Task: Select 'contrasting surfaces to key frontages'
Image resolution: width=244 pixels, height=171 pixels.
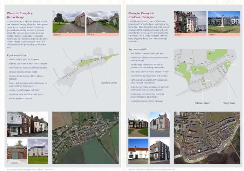Action: [147, 101]
